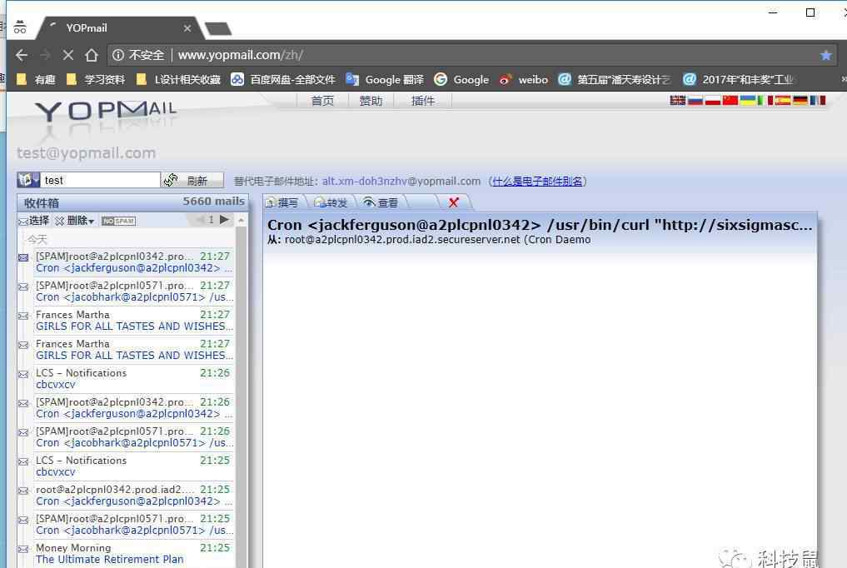847x568 pixels.
Task: Open a new browser tab
Action: [218, 28]
